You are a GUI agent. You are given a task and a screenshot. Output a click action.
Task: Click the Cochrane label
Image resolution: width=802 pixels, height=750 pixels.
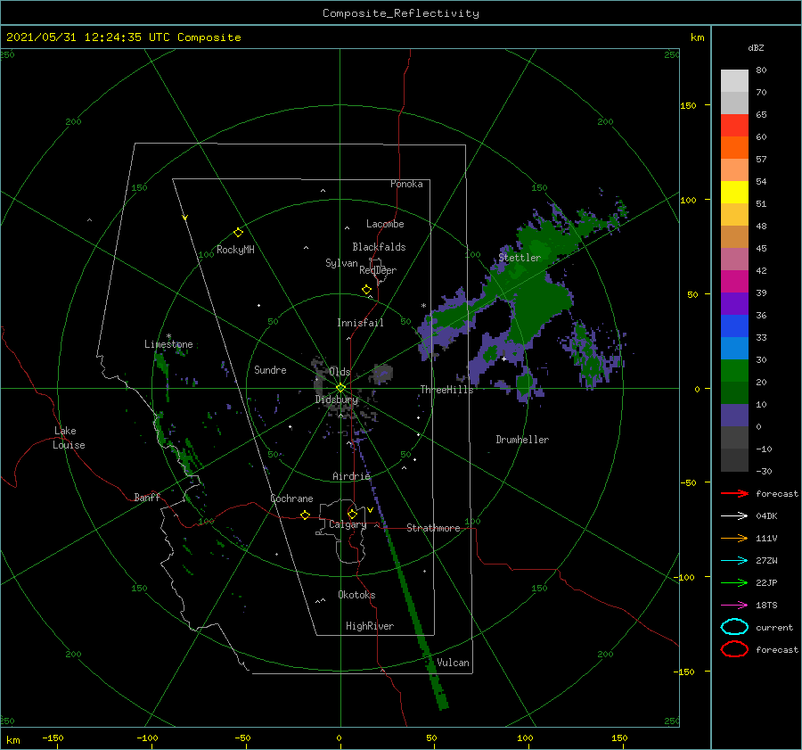click(x=291, y=499)
